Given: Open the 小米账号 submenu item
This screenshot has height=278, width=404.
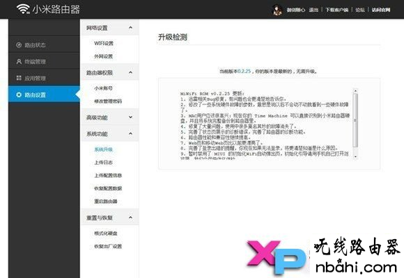Looking at the screenshot, I should pos(104,88).
